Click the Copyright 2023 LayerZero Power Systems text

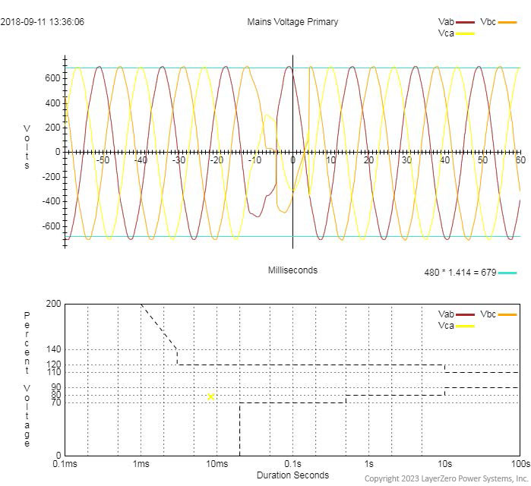tap(447, 478)
